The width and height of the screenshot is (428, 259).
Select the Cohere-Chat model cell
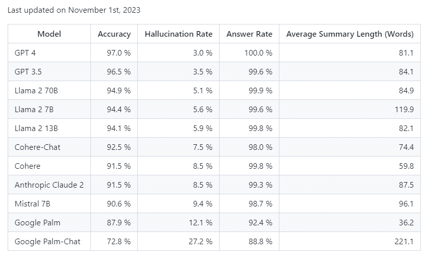37,147
